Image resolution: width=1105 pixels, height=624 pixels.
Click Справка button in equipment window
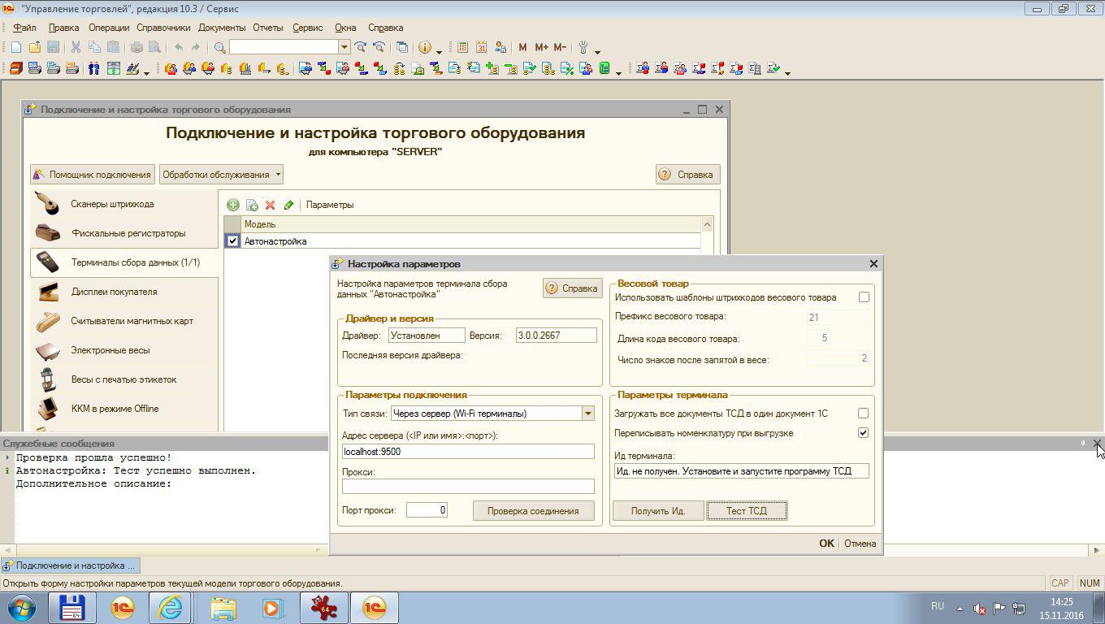click(x=687, y=174)
